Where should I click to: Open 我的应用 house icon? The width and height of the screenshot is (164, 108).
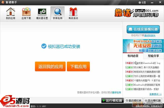(x=10, y=13)
